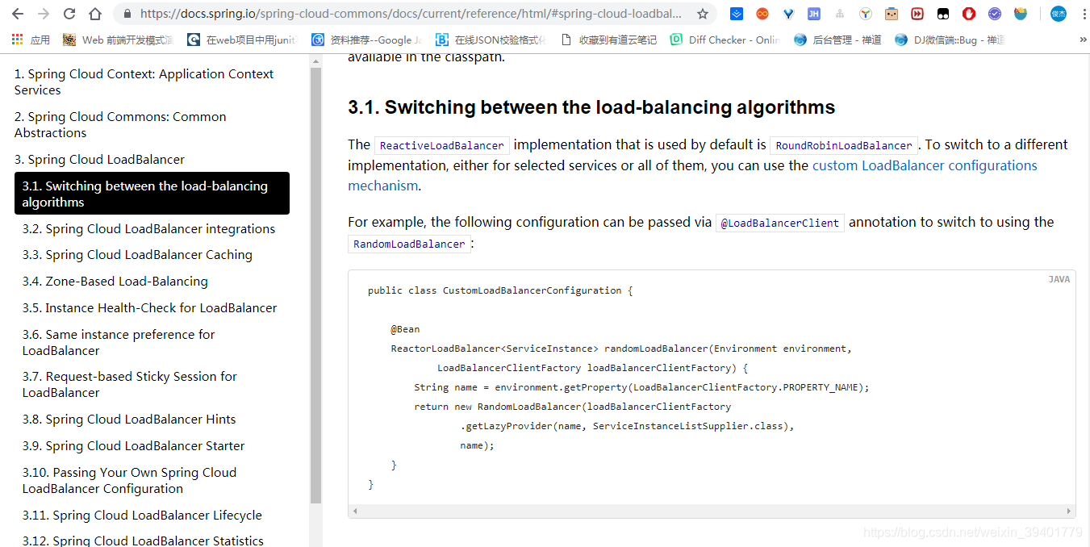Open the blue download-arrows extension

737,14
